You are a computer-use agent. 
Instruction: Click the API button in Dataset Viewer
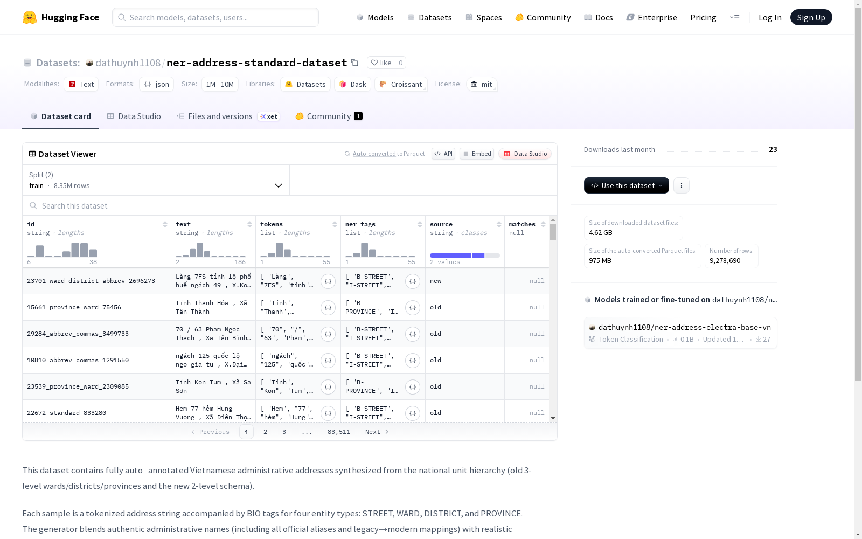point(443,154)
